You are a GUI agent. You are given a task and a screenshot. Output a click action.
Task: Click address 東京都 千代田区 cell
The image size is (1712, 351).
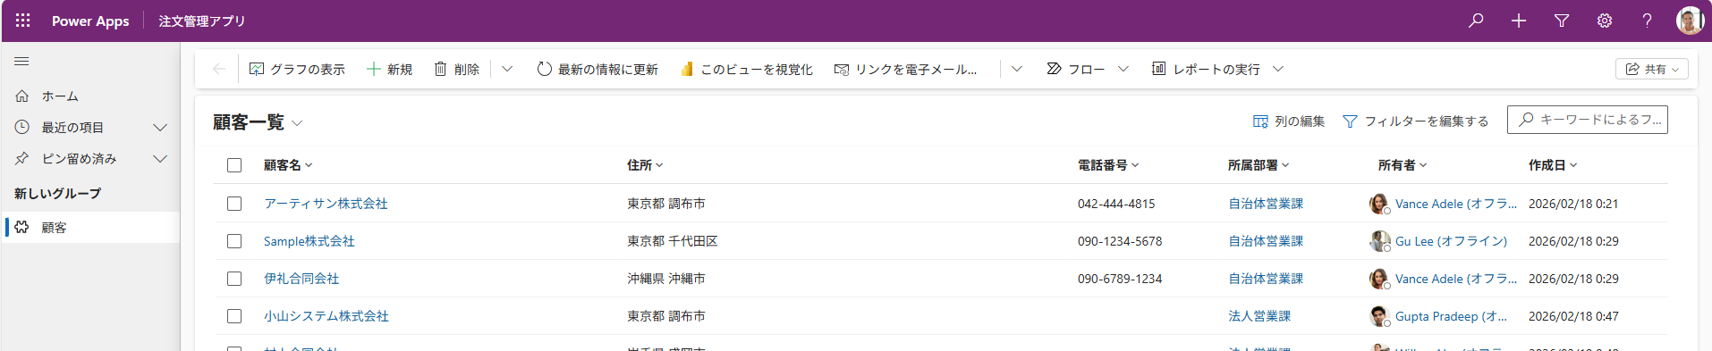[x=673, y=241]
